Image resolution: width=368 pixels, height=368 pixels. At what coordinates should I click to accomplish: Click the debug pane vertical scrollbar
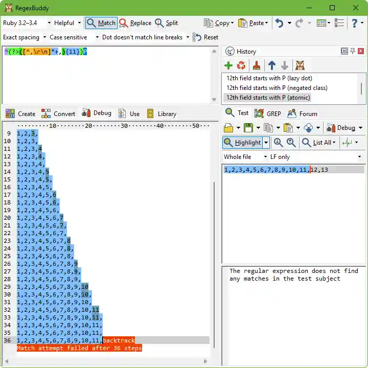point(214,265)
